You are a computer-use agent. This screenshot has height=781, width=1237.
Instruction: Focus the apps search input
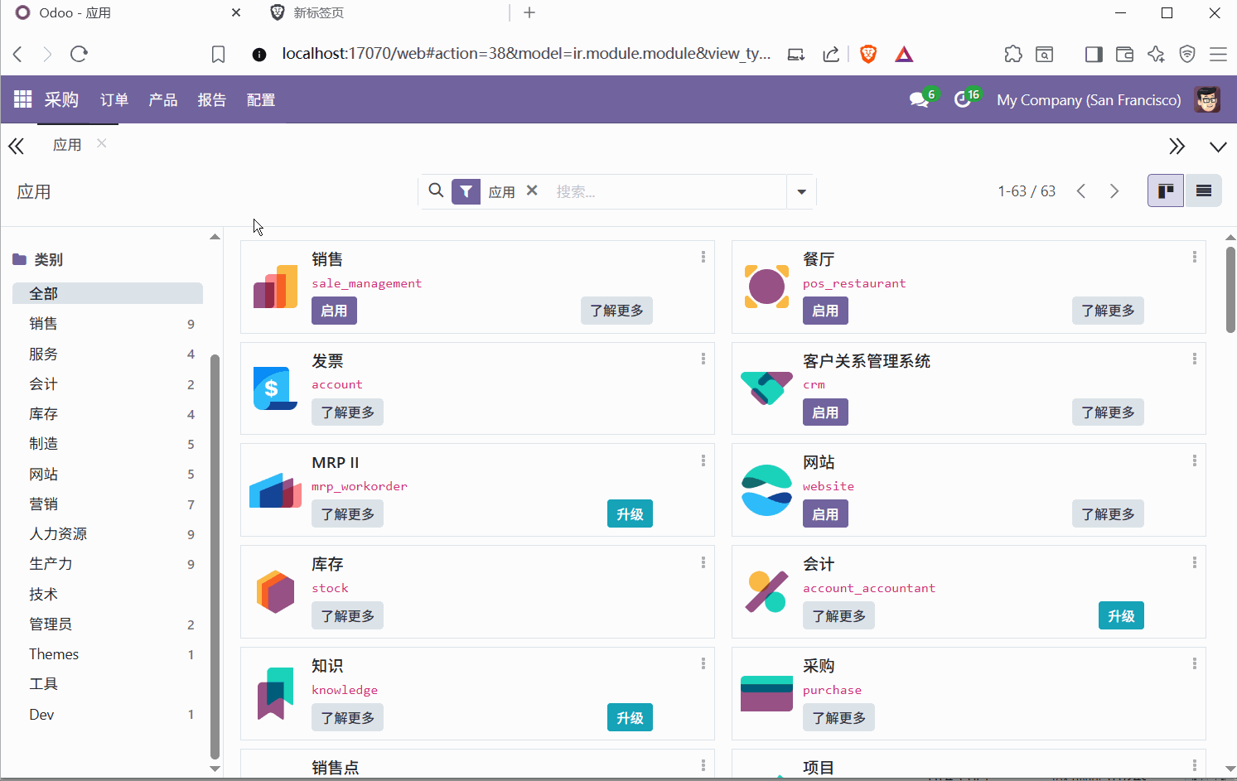click(x=667, y=191)
